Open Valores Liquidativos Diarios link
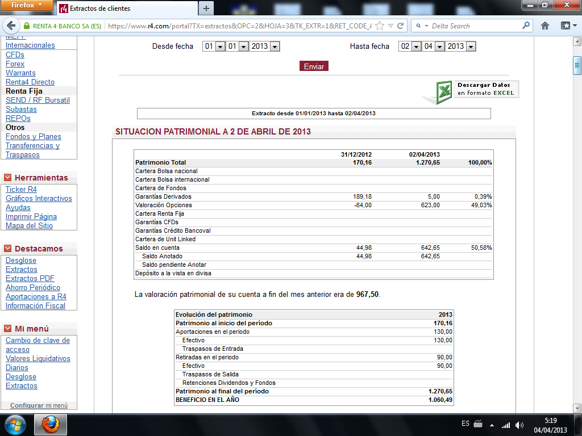This screenshot has height=436, width=582. (x=38, y=363)
